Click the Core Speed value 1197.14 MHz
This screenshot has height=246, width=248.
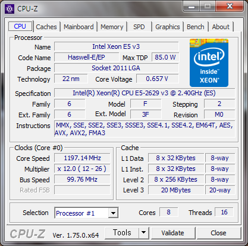coord(82,158)
